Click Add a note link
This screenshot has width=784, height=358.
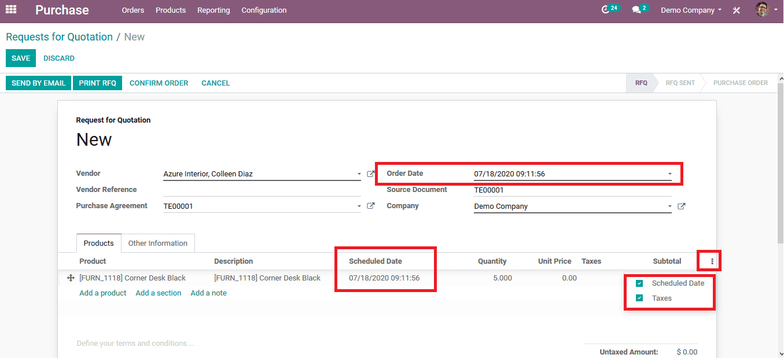point(209,293)
